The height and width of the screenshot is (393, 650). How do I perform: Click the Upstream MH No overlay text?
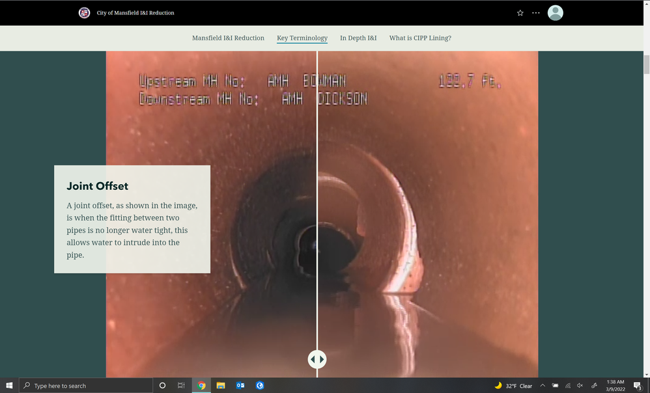click(242, 81)
